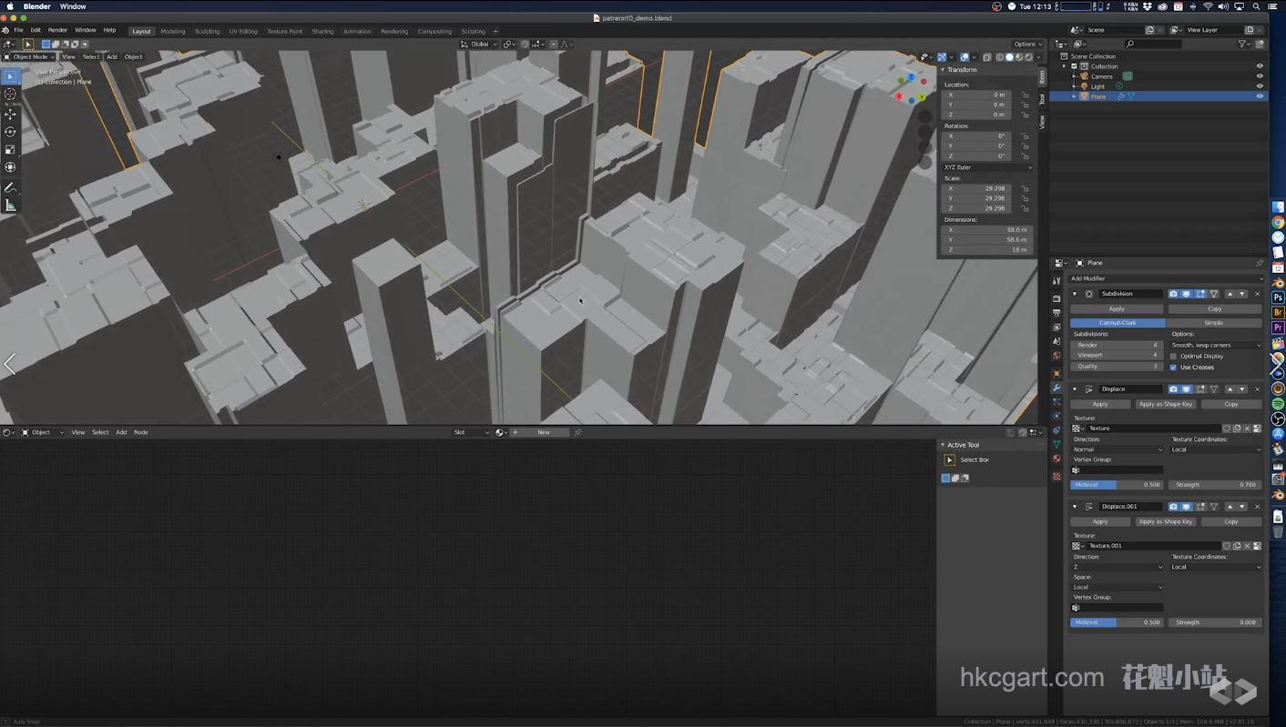The image size is (1286, 727).
Task: Open macOS Window menu in menu bar
Action: (73, 6)
